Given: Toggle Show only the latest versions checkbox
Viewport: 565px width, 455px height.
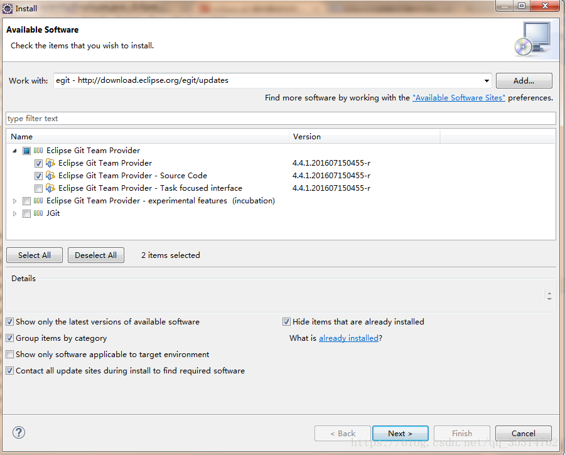Looking at the screenshot, I should [10, 322].
